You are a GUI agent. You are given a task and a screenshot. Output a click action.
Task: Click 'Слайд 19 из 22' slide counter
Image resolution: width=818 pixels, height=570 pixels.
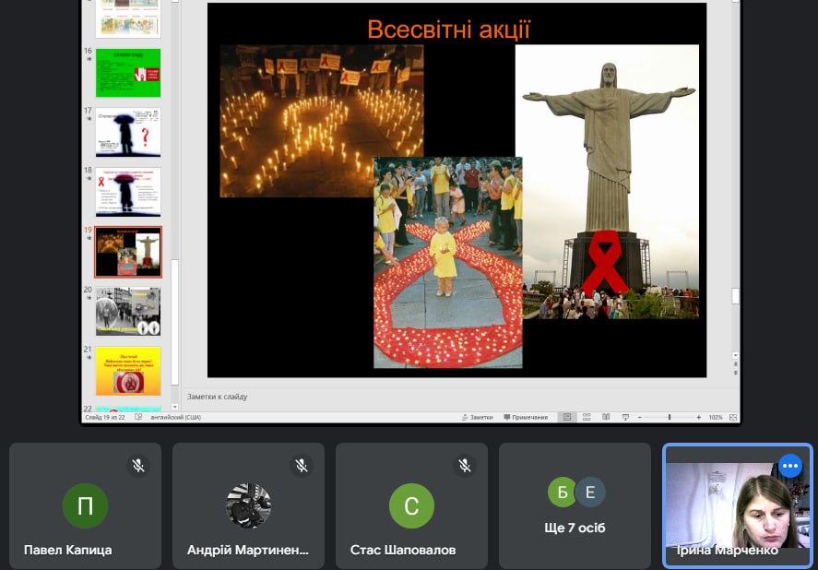pyautogui.click(x=105, y=417)
